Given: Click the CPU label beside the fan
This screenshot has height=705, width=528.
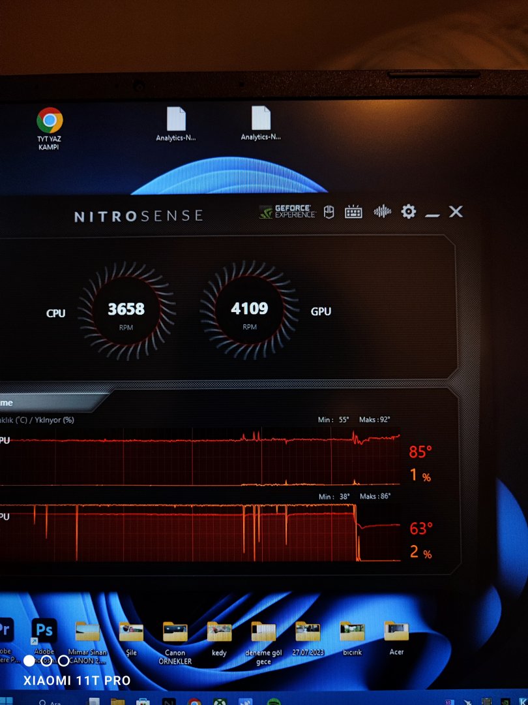Looking at the screenshot, I should [55, 313].
